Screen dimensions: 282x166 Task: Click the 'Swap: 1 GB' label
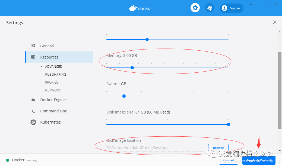[x=116, y=84]
